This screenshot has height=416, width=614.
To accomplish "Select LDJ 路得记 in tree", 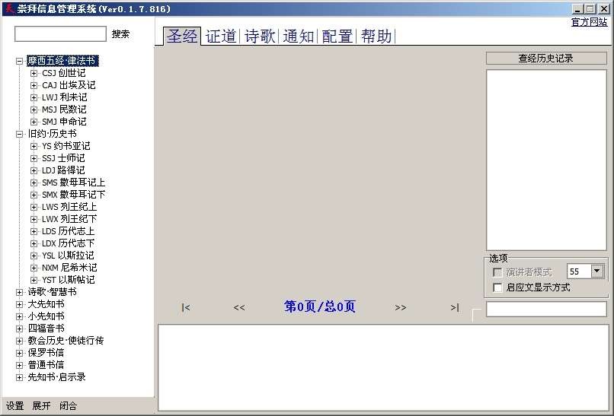I will click(63, 170).
